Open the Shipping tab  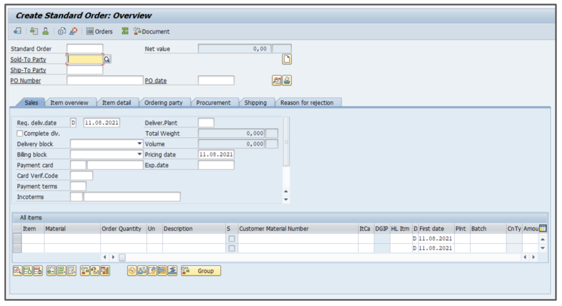click(x=255, y=103)
